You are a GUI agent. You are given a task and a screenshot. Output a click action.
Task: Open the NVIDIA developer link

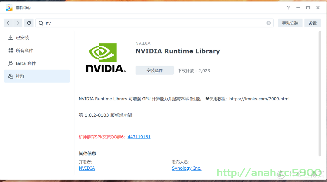click(x=87, y=168)
